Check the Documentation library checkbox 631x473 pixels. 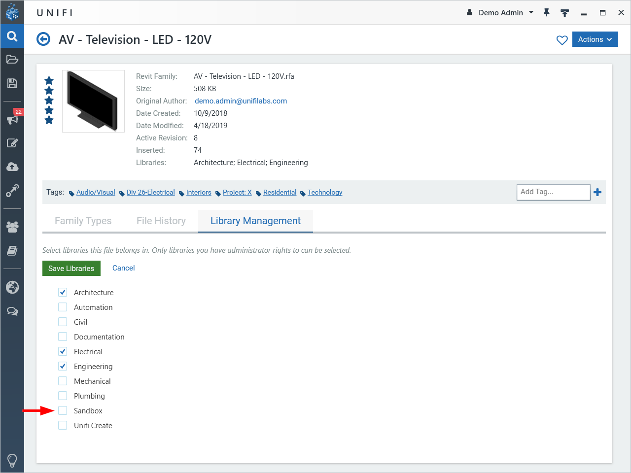(63, 337)
